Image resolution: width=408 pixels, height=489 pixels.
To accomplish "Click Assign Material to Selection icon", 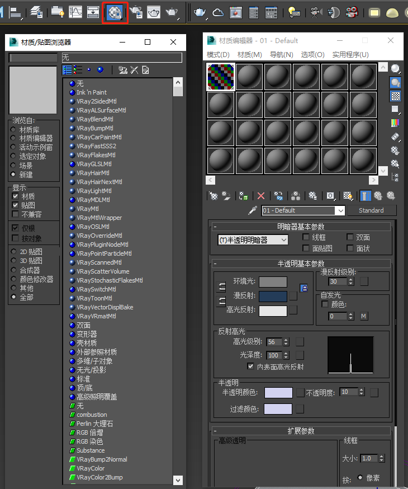I will tap(243, 196).
